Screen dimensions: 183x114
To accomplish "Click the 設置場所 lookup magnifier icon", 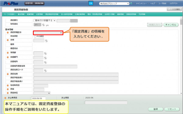I will point(45,62).
